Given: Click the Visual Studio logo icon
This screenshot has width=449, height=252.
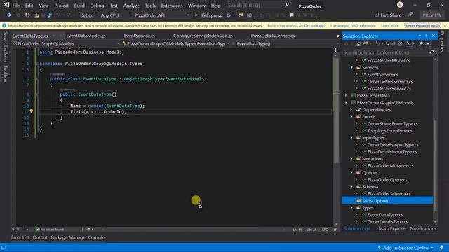Looking at the screenshot, I should tap(6, 5).
